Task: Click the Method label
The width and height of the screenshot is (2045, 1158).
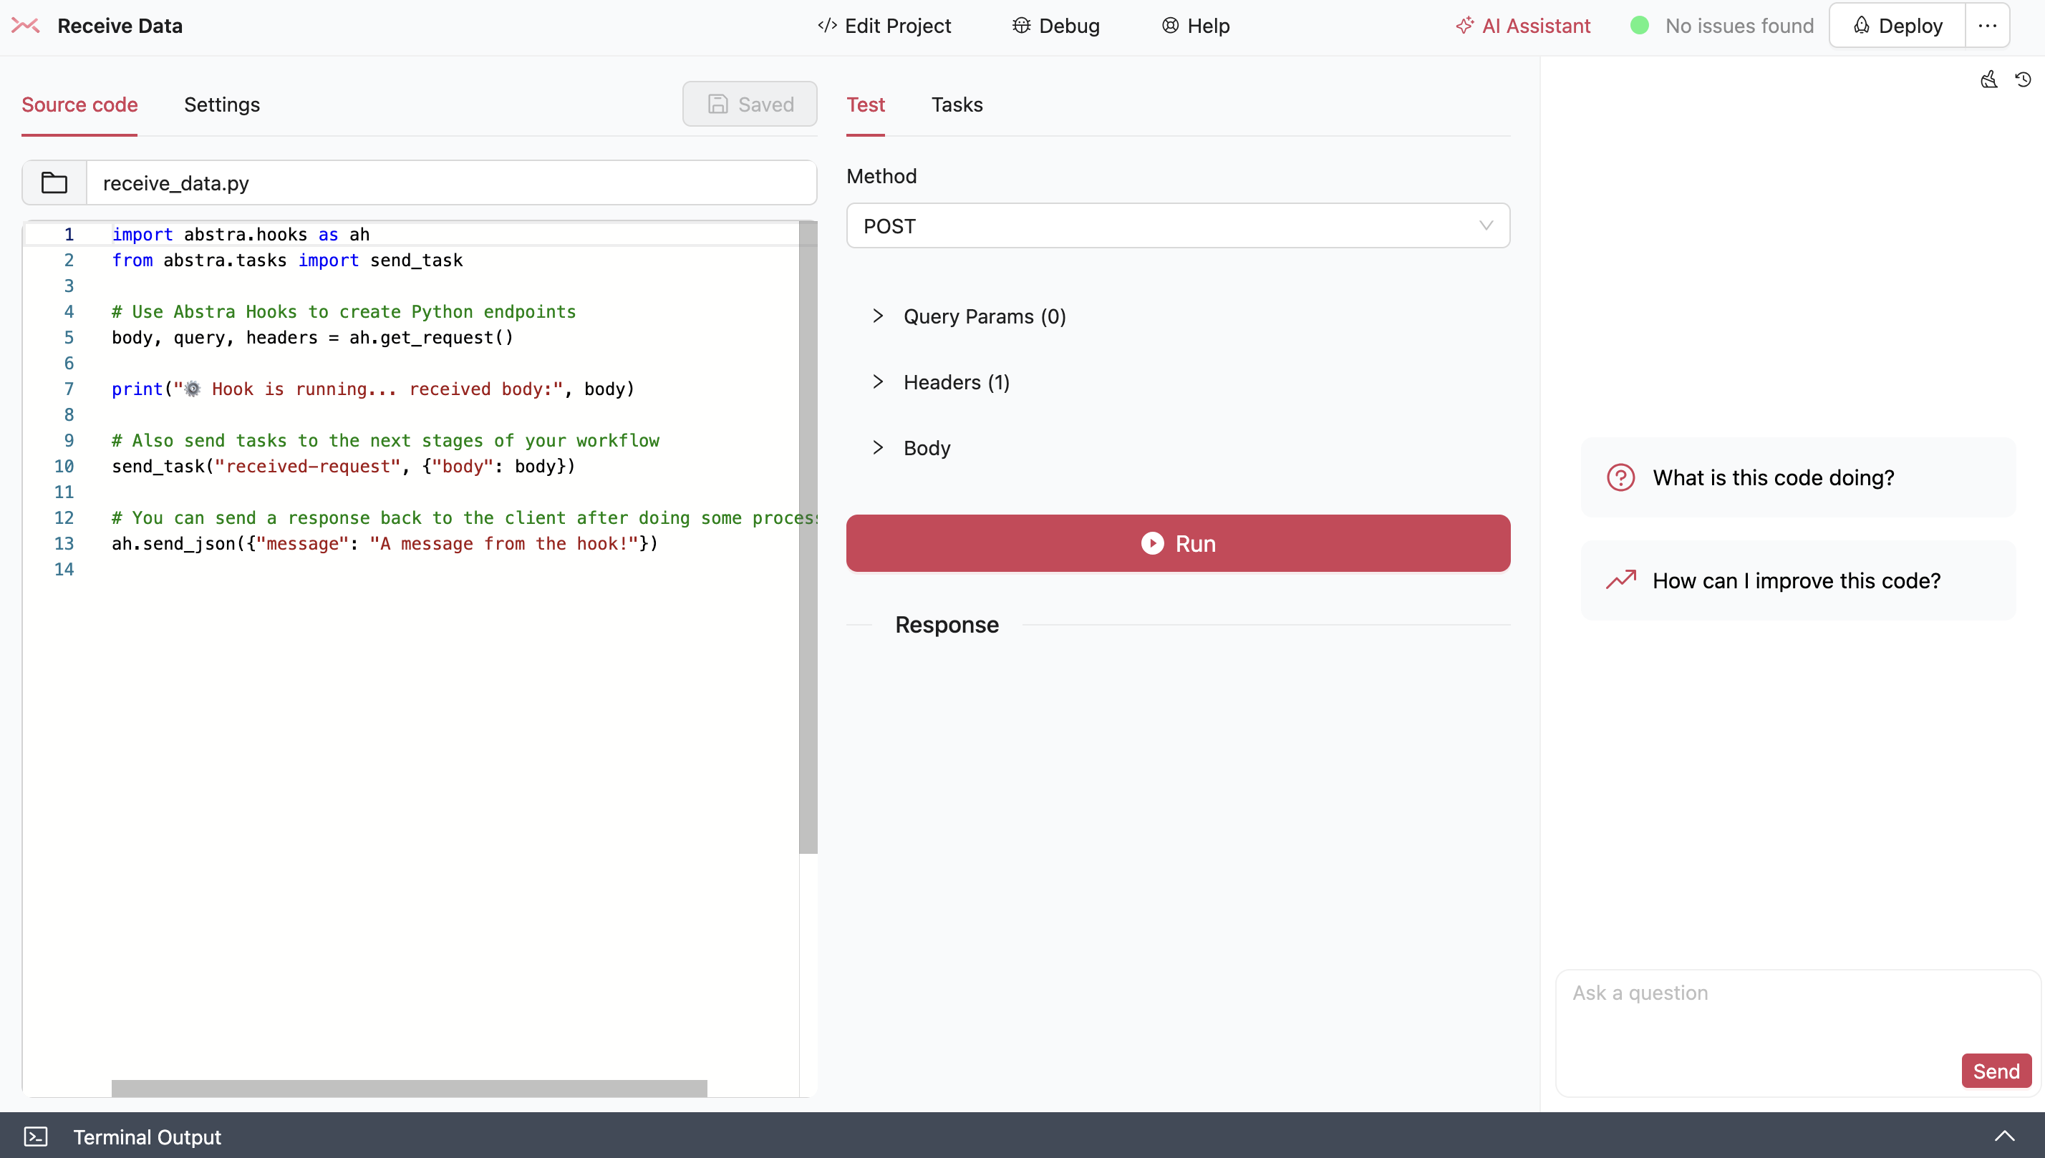Action: point(881,176)
